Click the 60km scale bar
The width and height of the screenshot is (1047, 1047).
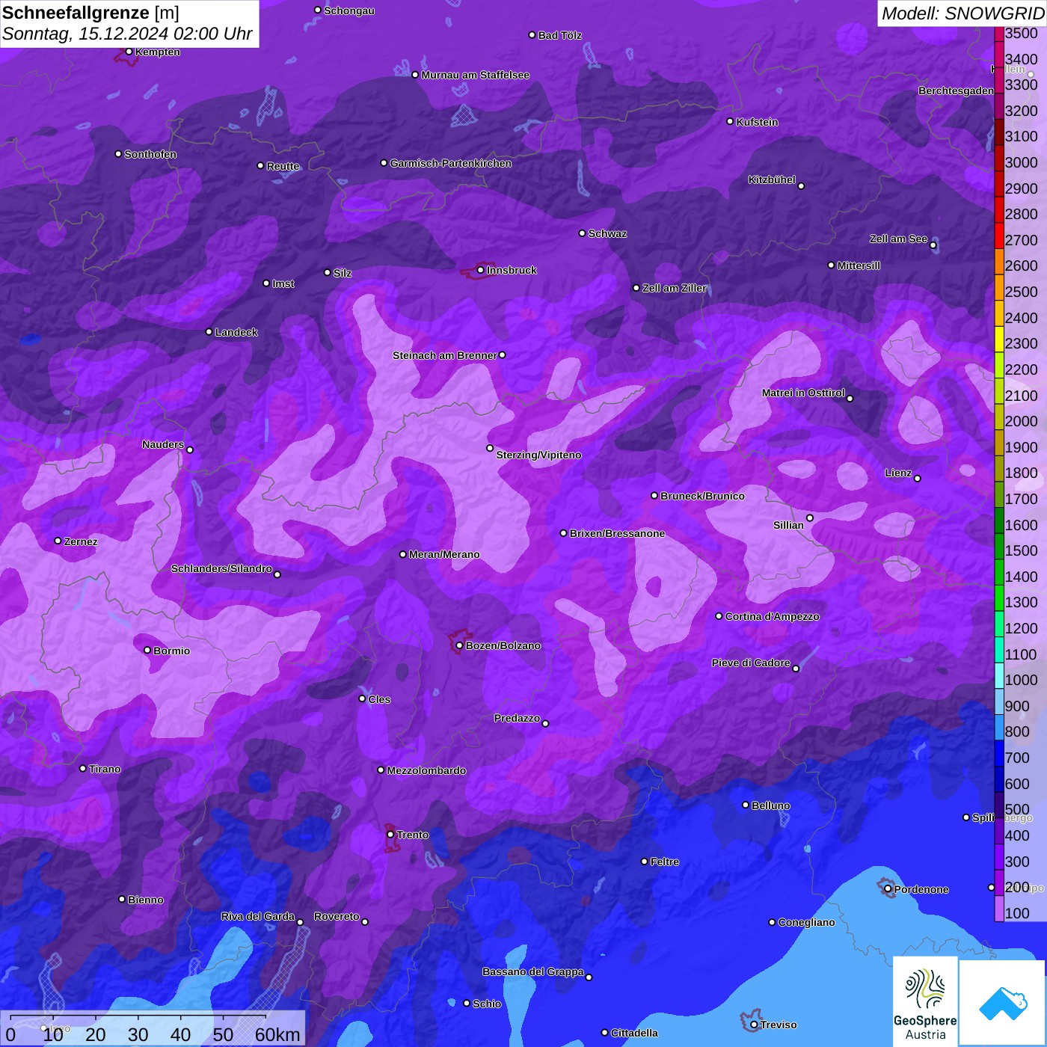pyautogui.click(x=153, y=1029)
